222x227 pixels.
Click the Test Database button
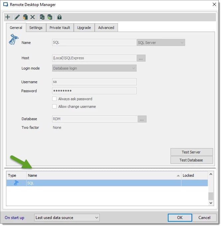click(x=192, y=161)
